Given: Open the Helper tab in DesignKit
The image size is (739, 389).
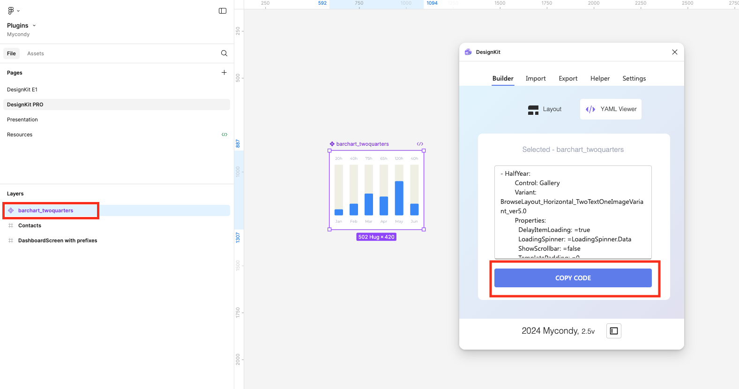Looking at the screenshot, I should coord(600,78).
